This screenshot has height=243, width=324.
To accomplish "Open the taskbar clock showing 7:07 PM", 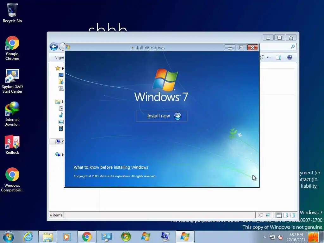I will 296,237.
